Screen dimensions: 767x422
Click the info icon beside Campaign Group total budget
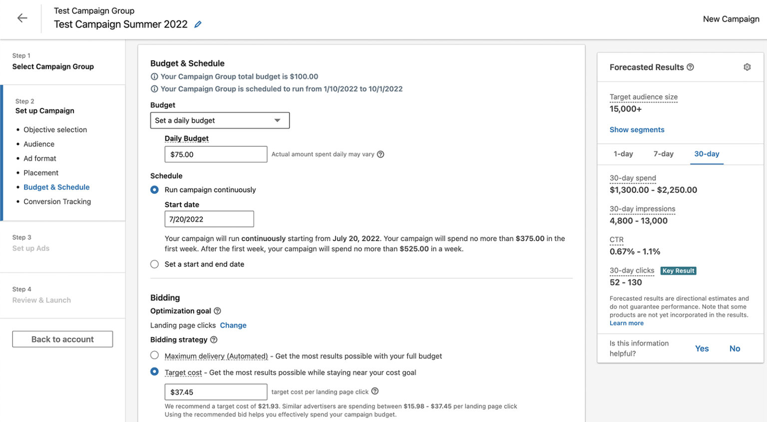click(x=154, y=76)
